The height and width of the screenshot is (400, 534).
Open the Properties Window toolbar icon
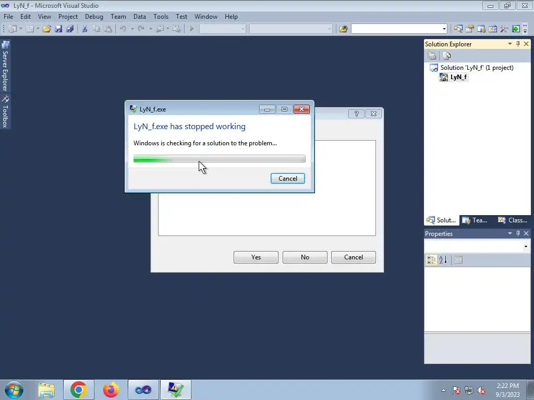(x=470, y=29)
